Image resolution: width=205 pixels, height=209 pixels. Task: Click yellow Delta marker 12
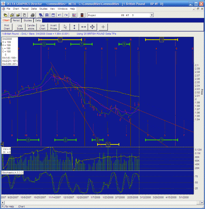pyautogui.click(x=108, y=144)
